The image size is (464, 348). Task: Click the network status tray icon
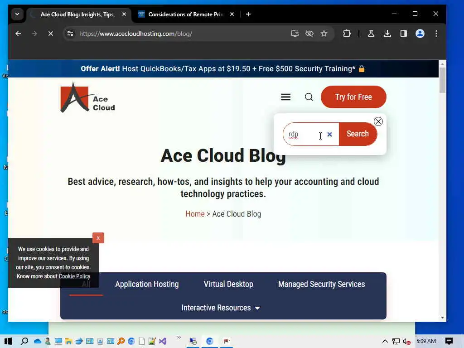tap(396, 341)
